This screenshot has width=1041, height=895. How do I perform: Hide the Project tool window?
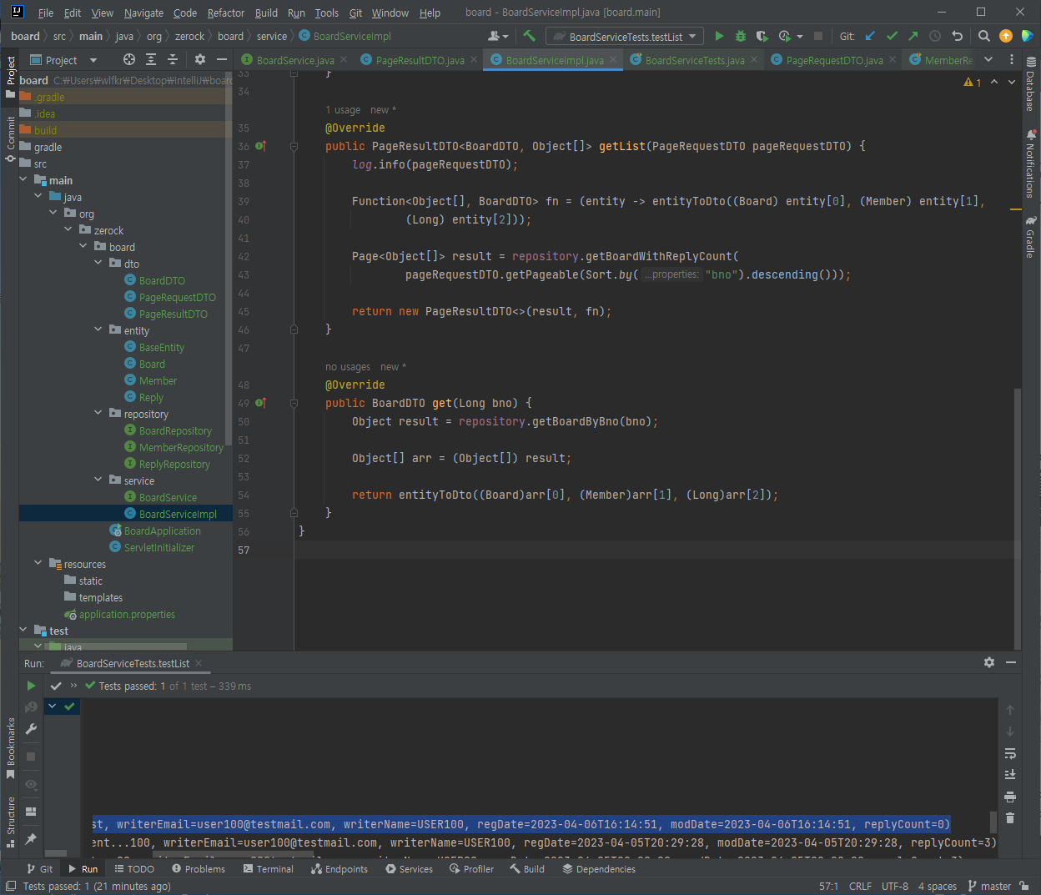tap(221, 59)
